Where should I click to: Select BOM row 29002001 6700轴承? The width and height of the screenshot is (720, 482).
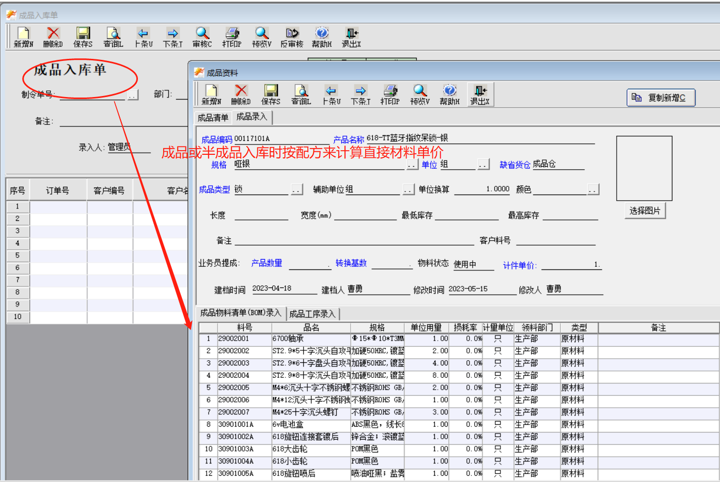[x=459, y=339]
